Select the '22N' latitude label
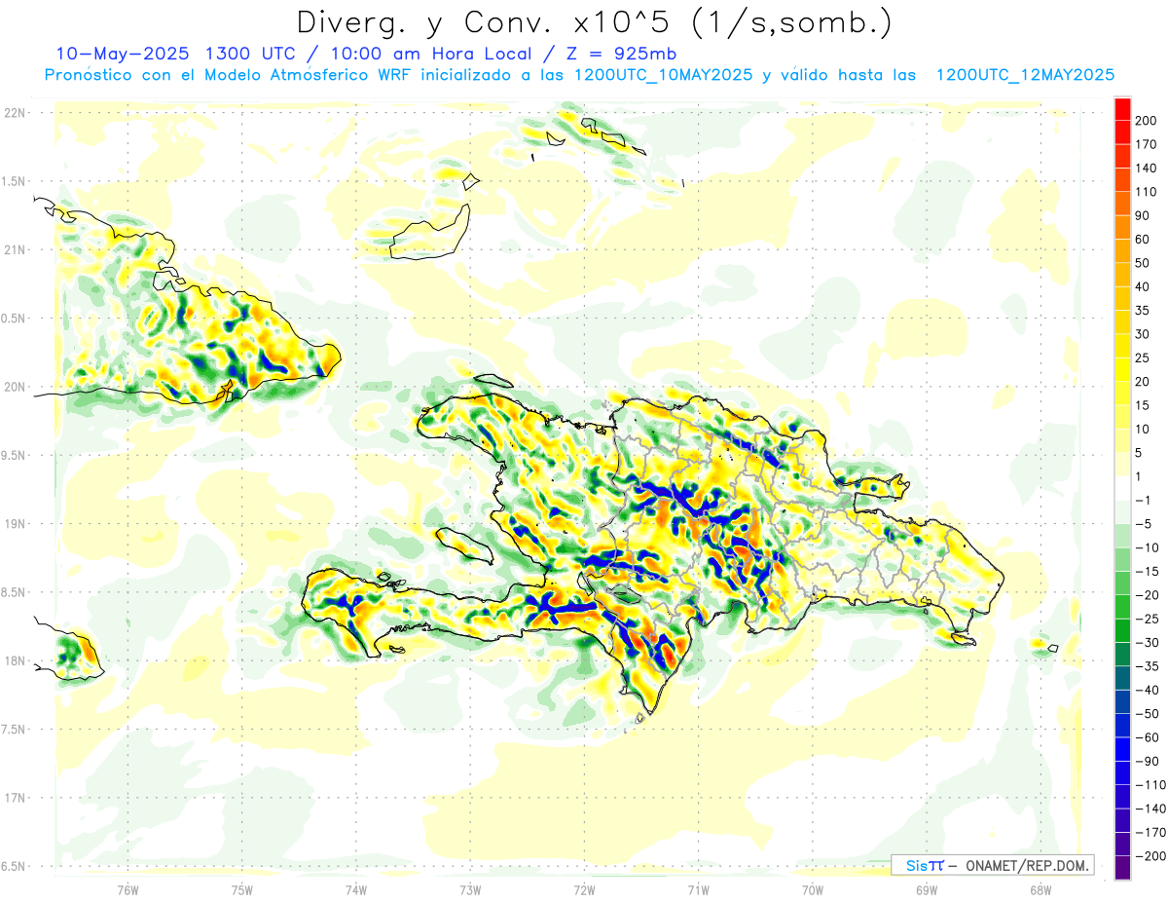The image size is (1168, 903). pos(15,113)
